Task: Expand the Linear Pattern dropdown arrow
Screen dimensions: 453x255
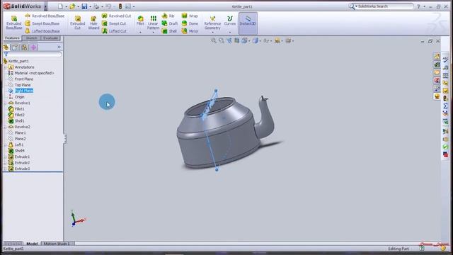Action: click(x=153, y=33)
